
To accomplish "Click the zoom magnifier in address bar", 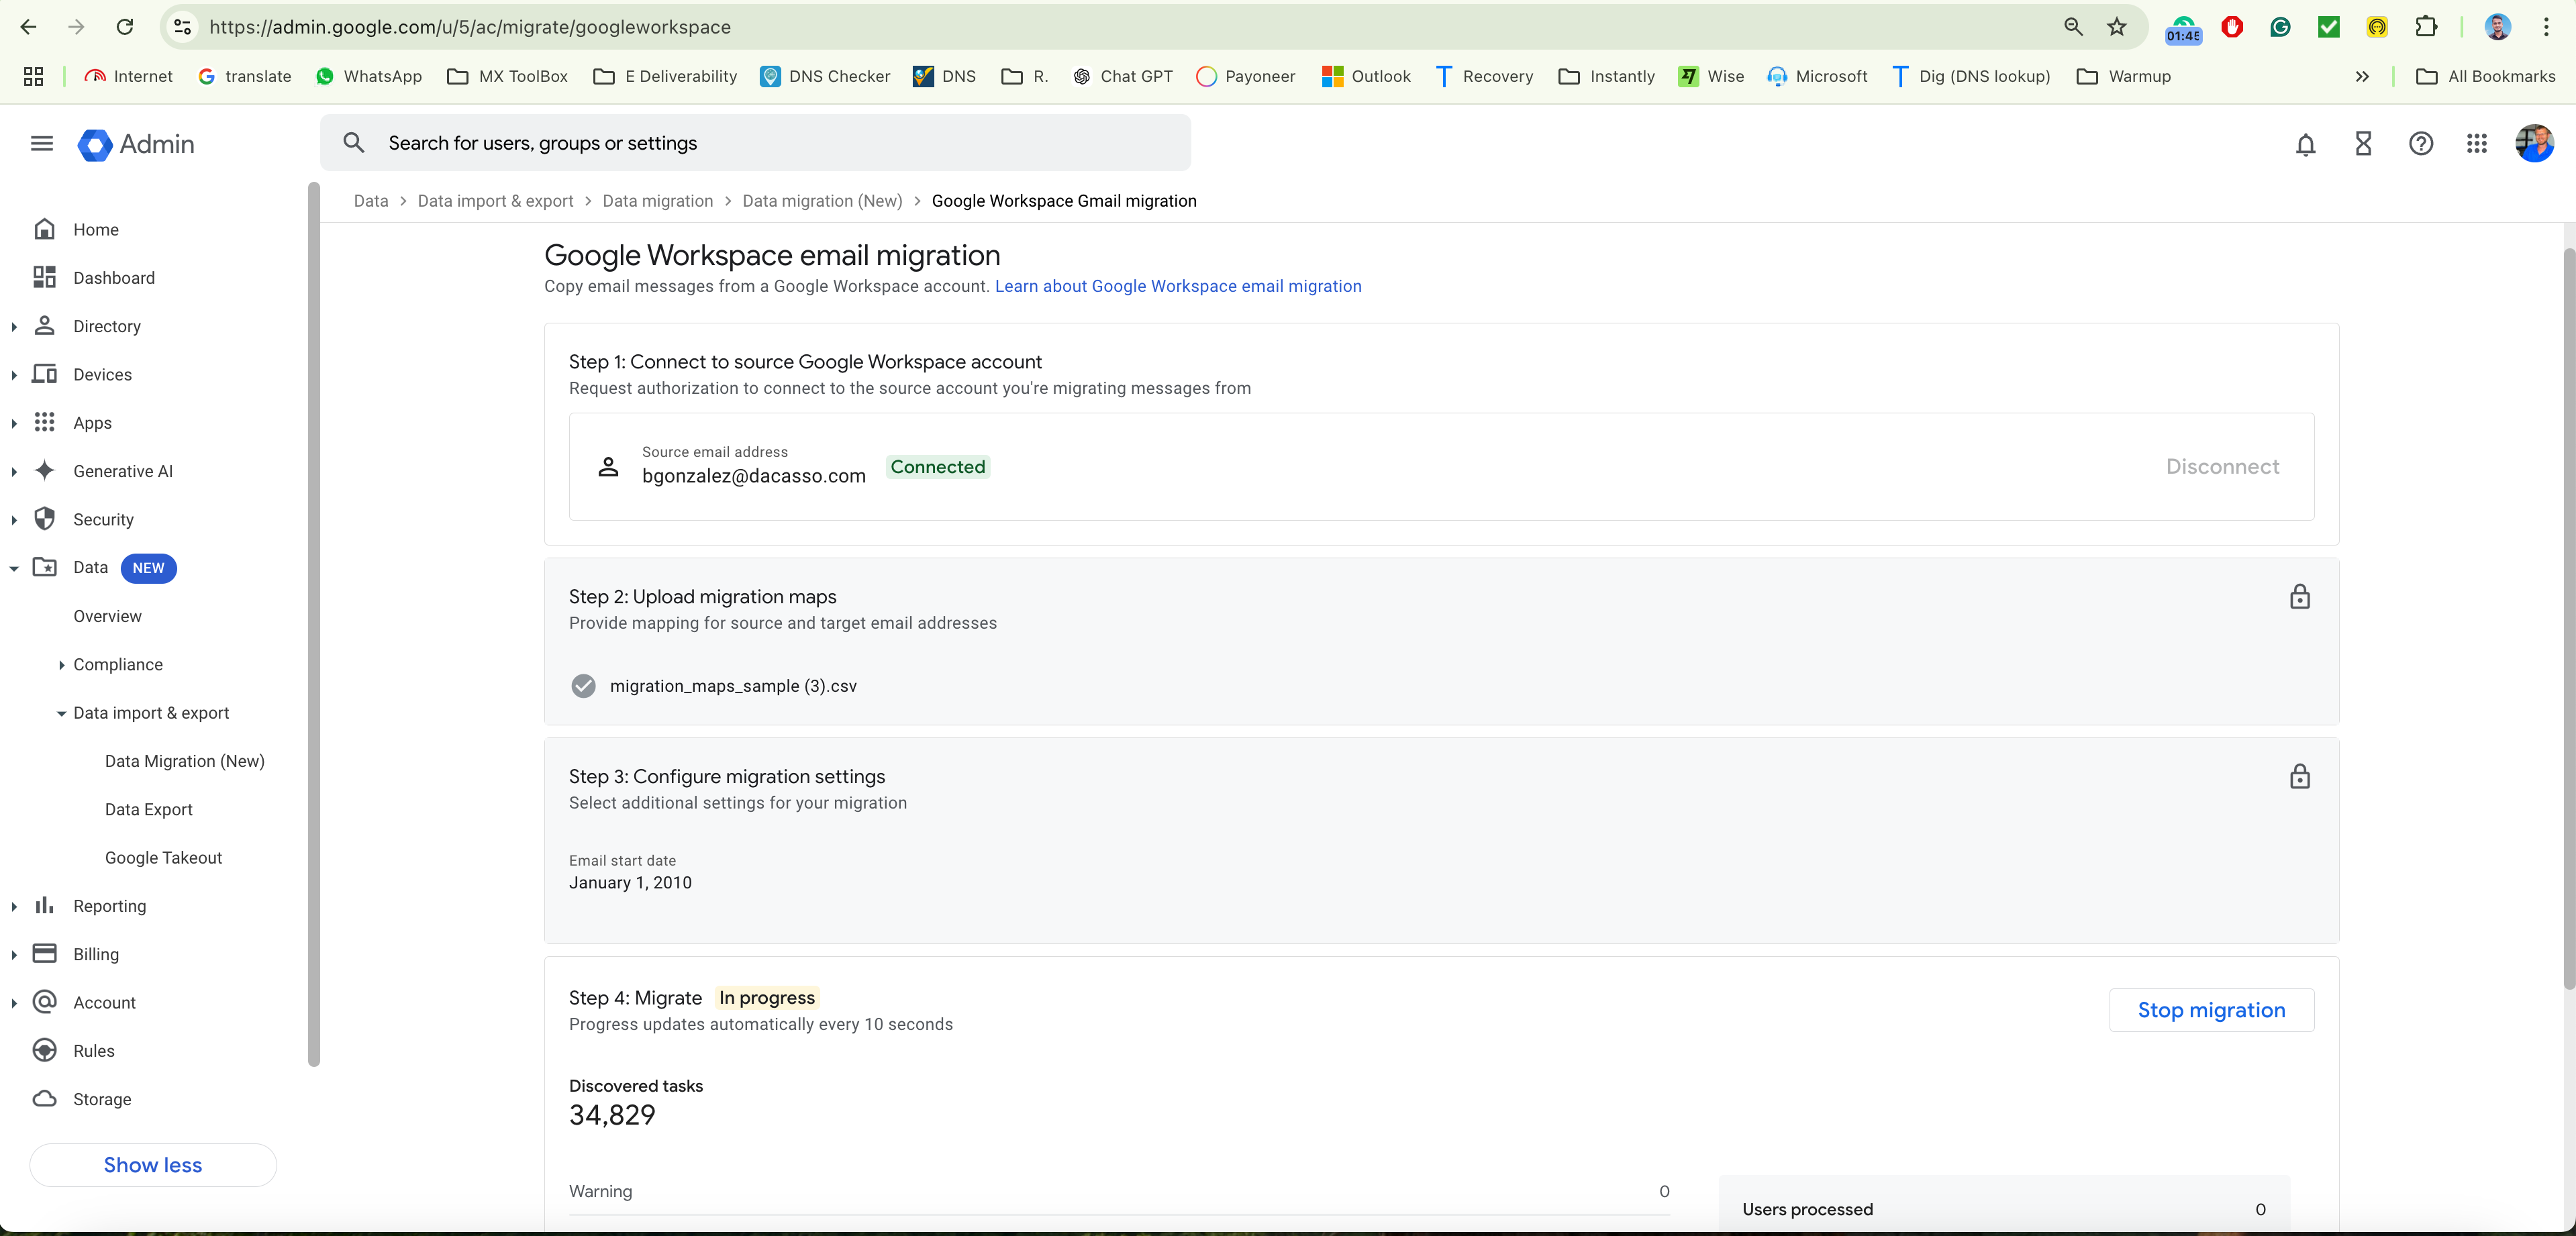I will (2073, 27).
